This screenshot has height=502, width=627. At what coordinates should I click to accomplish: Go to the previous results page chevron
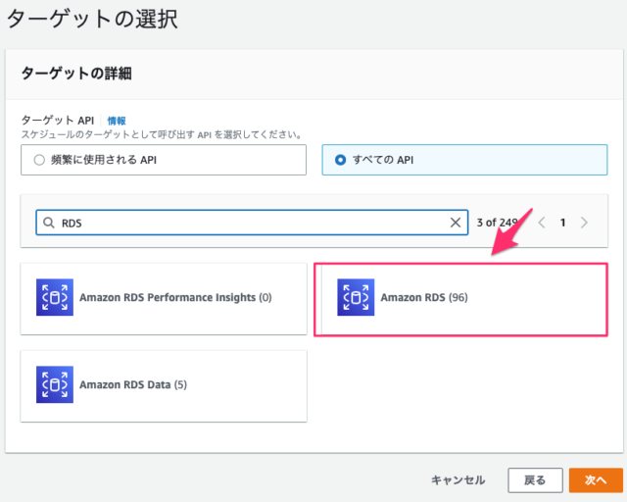pyautogui.click(x=542, y=223)
